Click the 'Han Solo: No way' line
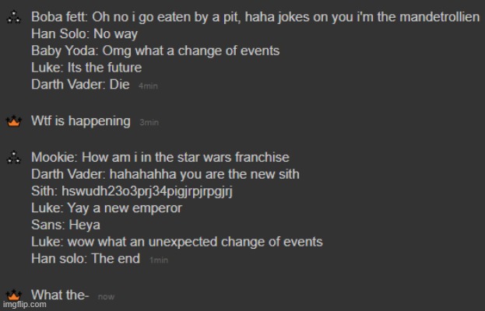Viewport: 485px width, 311px height. tap(84, 34)
